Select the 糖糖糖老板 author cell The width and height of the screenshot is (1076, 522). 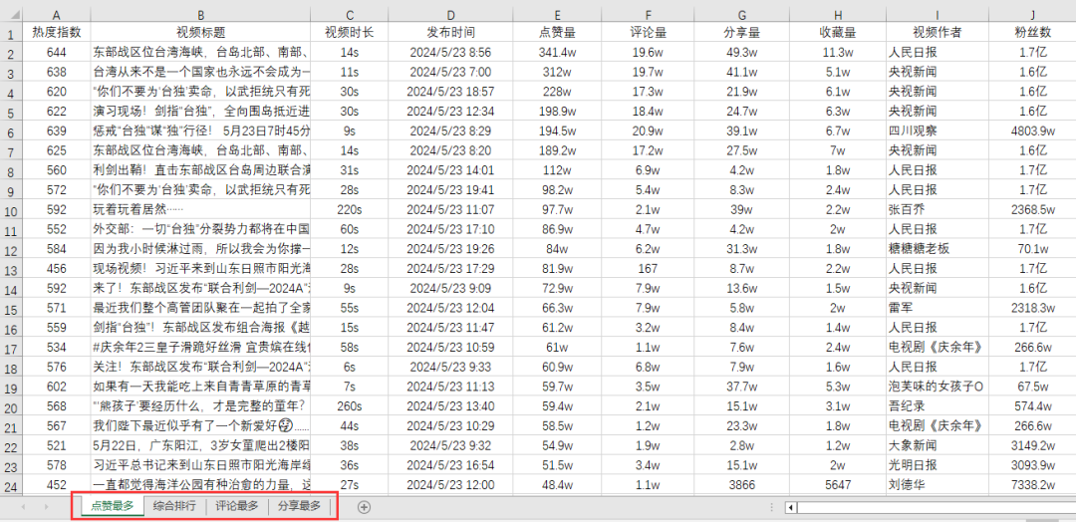click(938, 249)
